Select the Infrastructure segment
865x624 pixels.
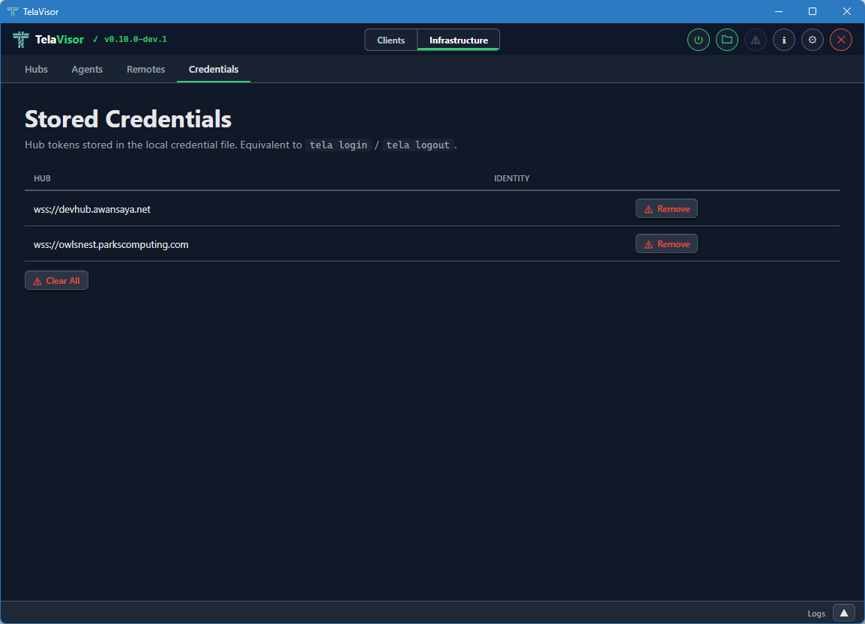point(458,40)
